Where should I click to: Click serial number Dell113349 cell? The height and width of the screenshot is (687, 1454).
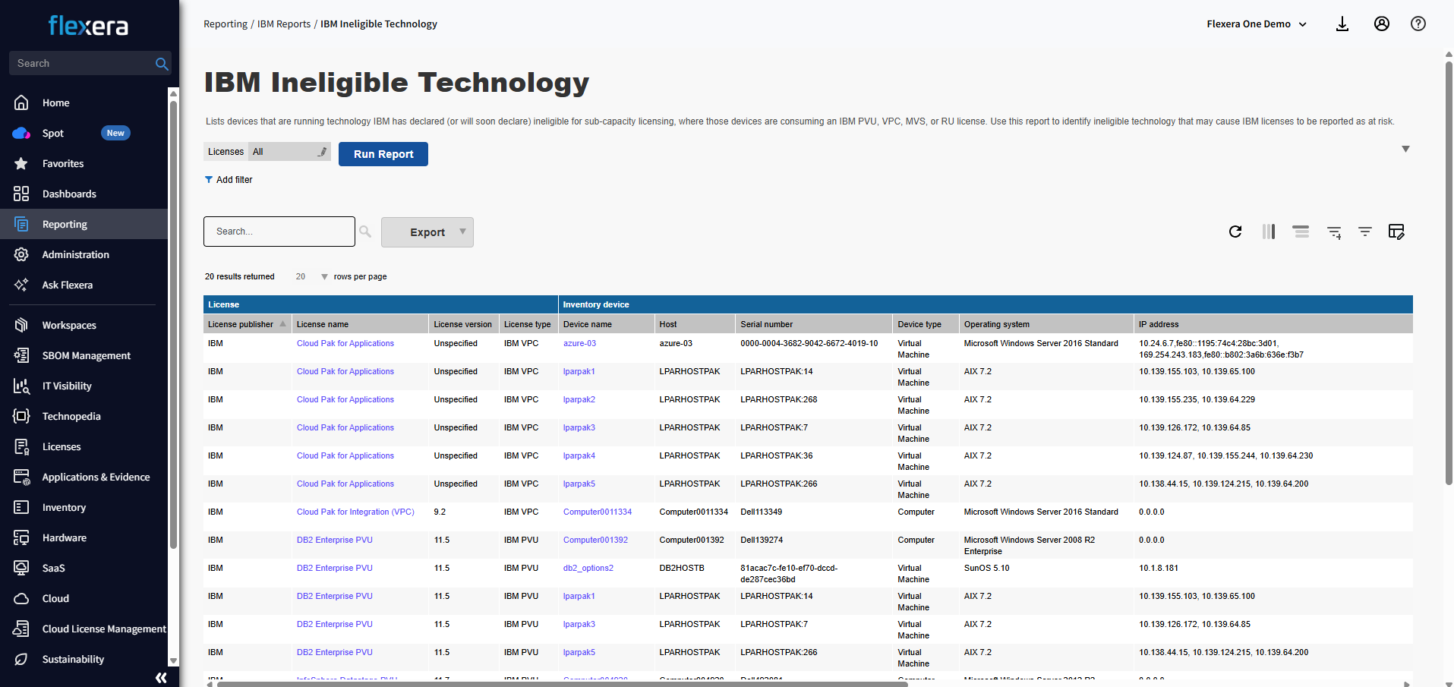(762, 512)
